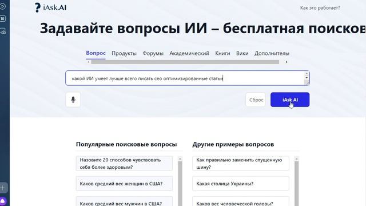Screen dimensions: 366x206
Task: Choose 'Каков средний вес женщин в США?'
Action: [x=124, y=184]
